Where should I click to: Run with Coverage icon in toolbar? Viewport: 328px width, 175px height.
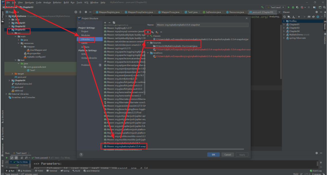click(297, 7)
